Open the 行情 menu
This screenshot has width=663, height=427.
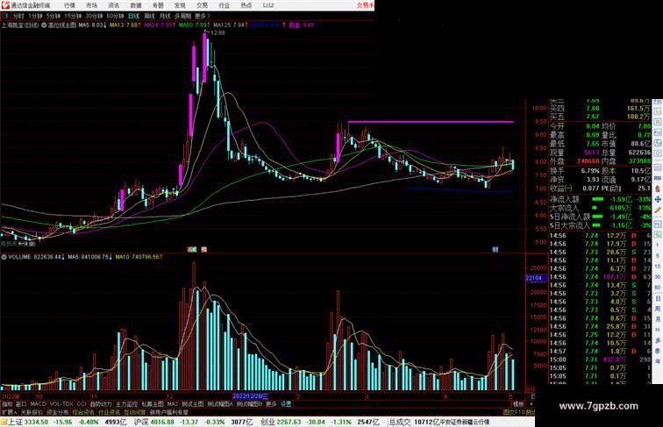[69, 5]
